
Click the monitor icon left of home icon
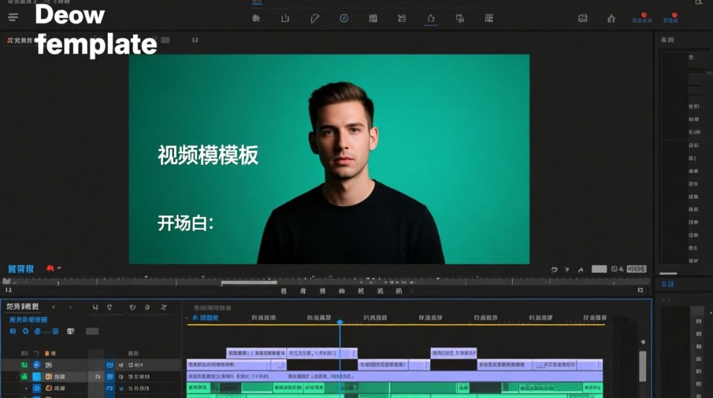[582, 19]
